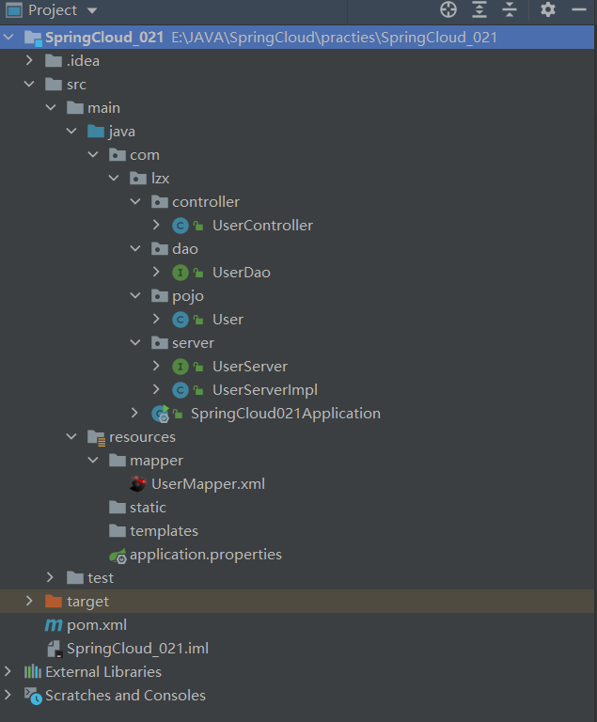Image resolution: width=597 pixels, height=722 pixels.
Task: Click the project path E:\JAVA\SpringCloud text
Action: click(x=335, y=38)
